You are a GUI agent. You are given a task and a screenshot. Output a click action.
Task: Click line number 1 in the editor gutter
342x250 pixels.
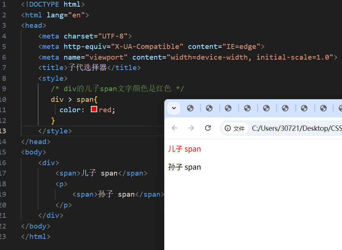pos(4,4)
